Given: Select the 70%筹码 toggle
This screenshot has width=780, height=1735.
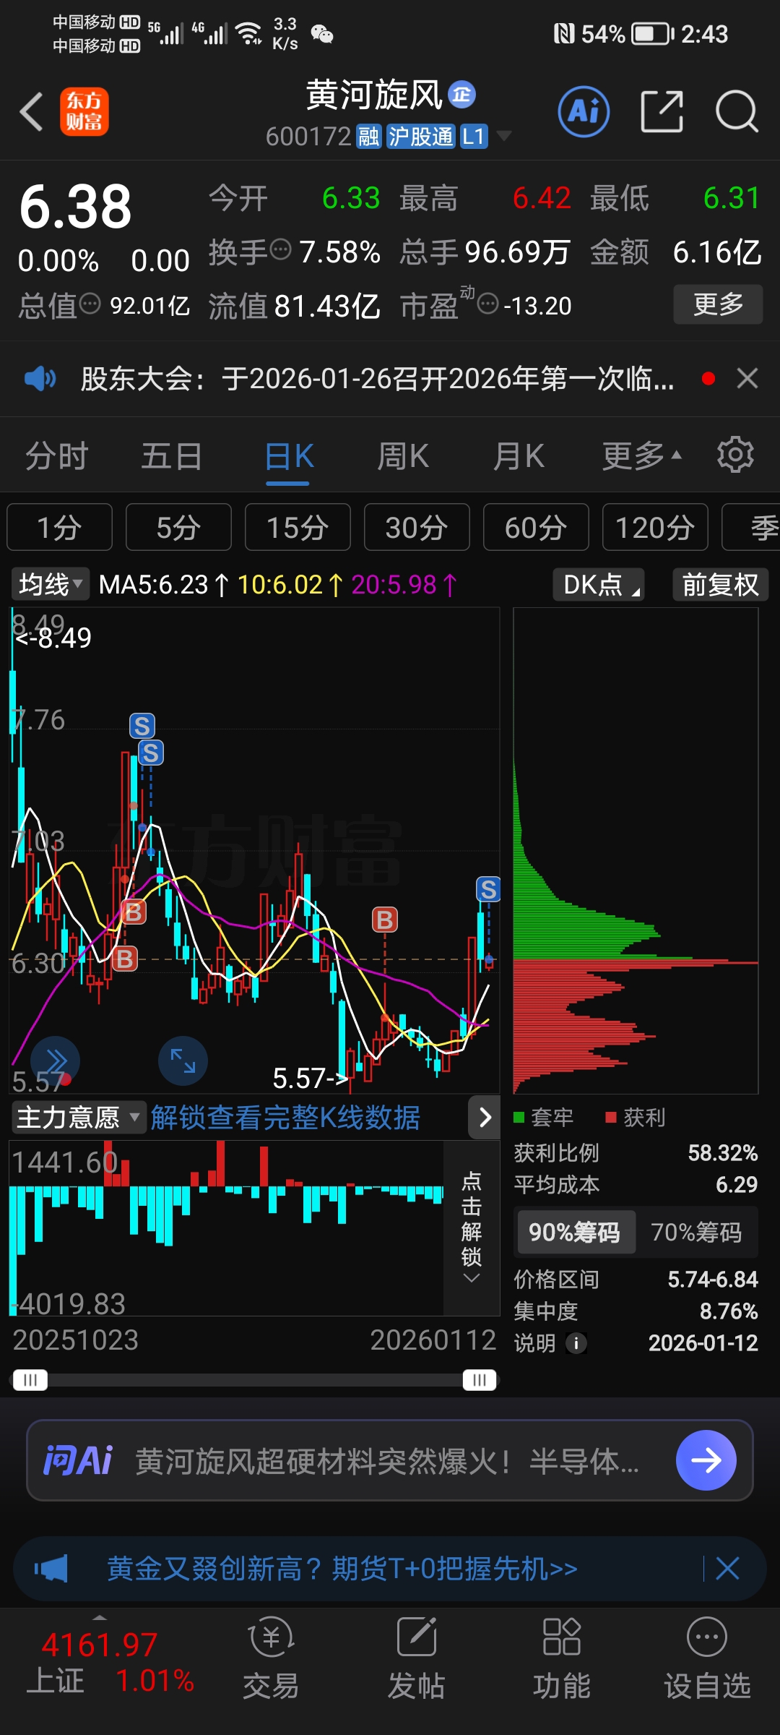Looking at the screenshot, I should click(696, 1232).
